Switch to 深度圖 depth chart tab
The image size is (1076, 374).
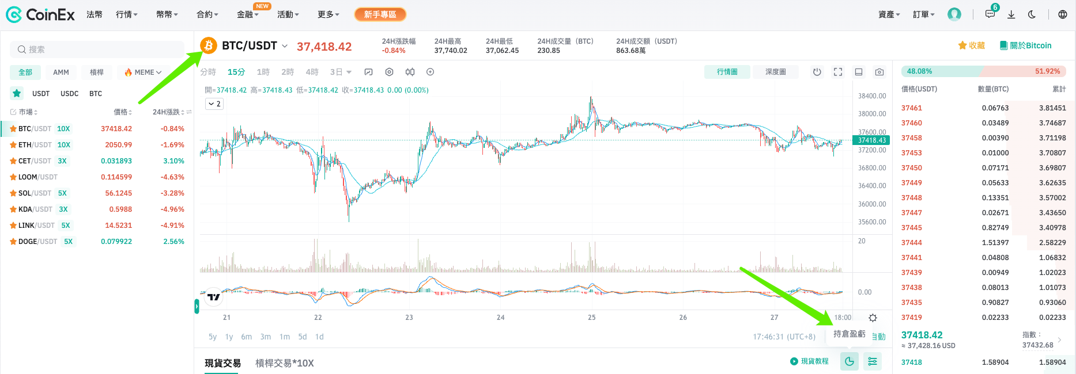pos(776,72)
